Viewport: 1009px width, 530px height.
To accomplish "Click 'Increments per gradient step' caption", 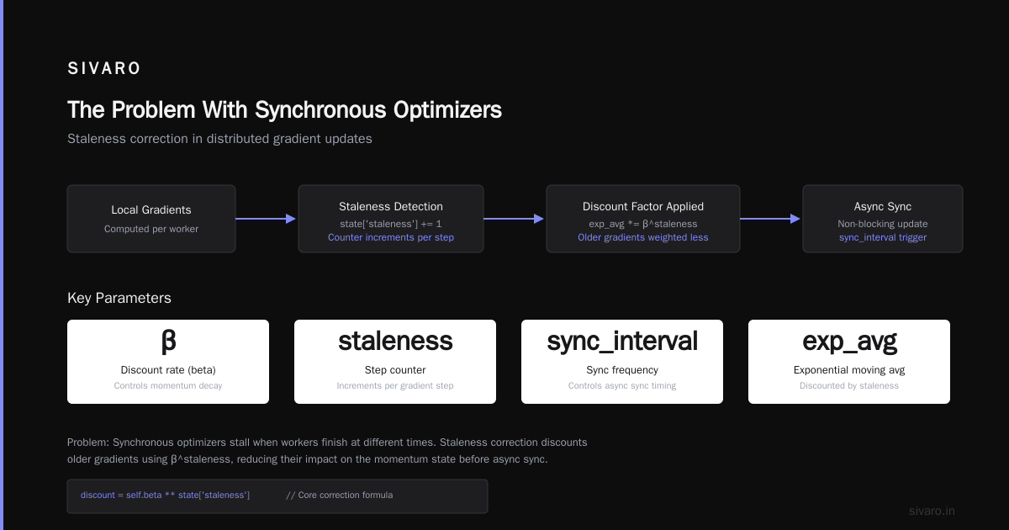I will 395,386.
